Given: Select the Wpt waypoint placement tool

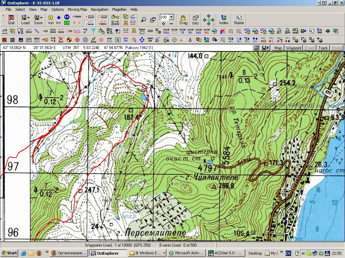Looking at the screenshot, I should 51,19.
